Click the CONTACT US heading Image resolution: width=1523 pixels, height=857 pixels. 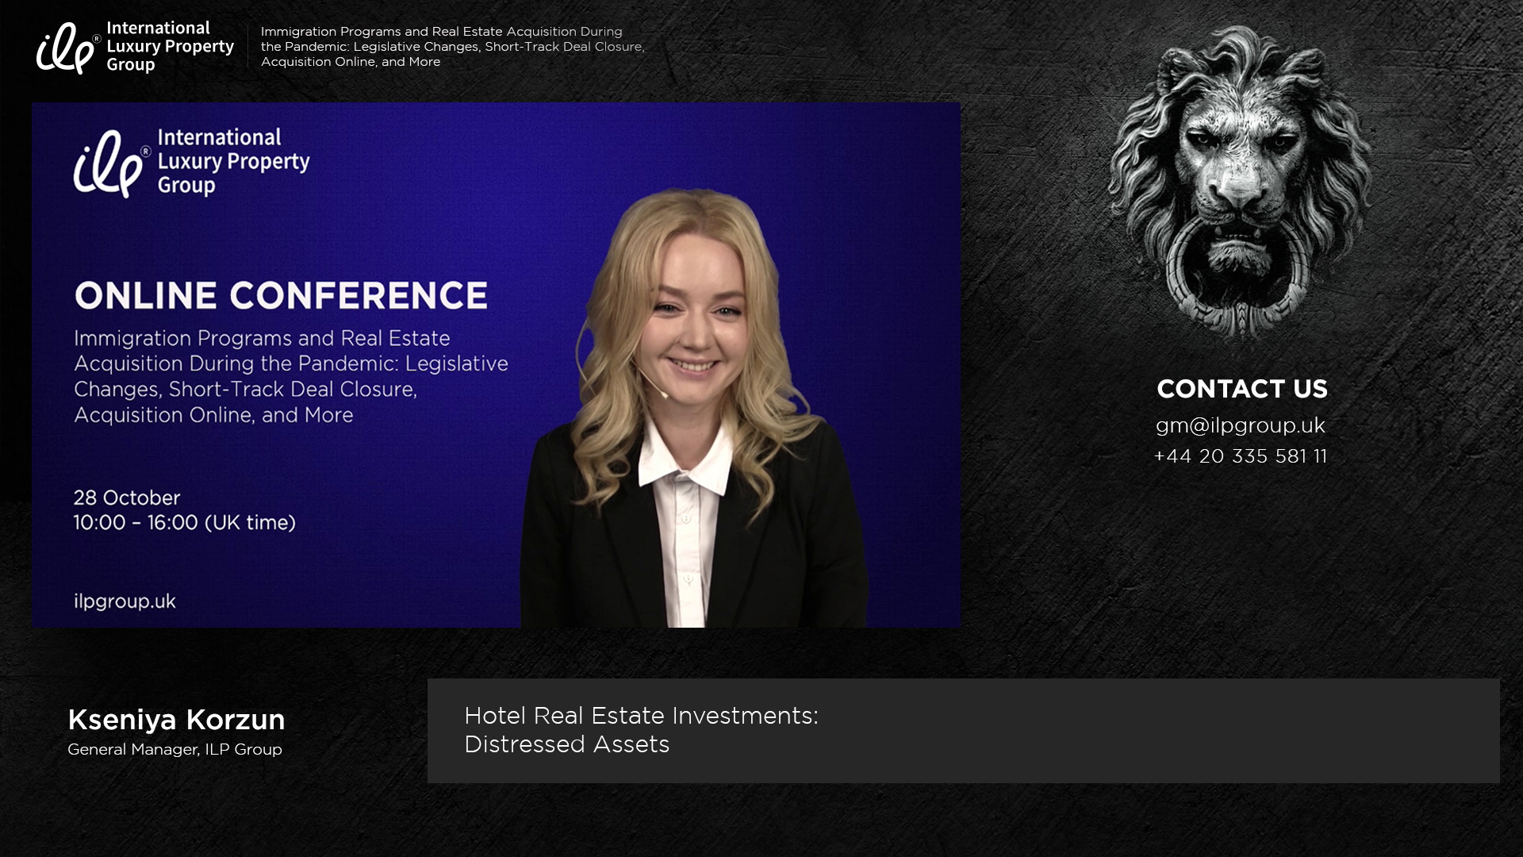(x=1241, y=389)
